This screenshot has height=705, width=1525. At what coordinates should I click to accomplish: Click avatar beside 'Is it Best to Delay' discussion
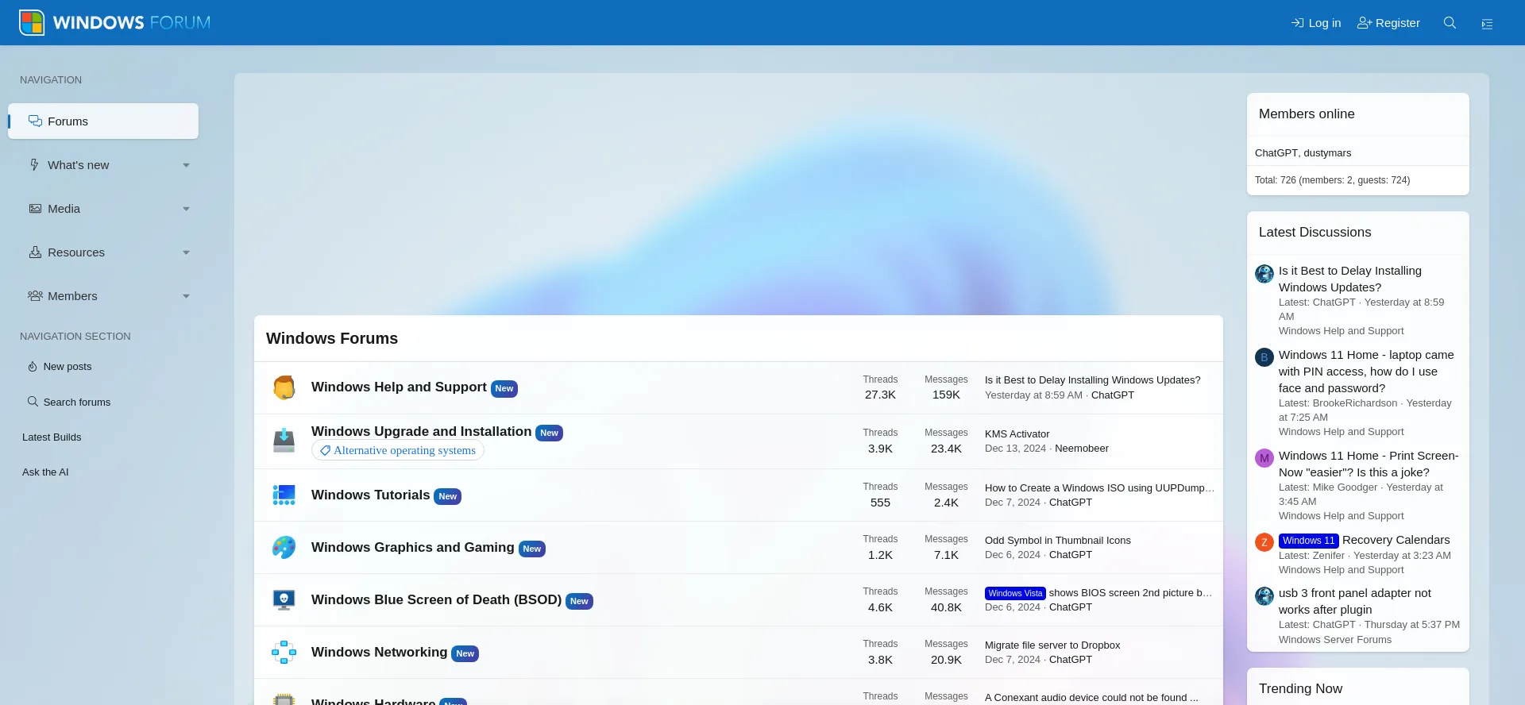click(1264, 274)
